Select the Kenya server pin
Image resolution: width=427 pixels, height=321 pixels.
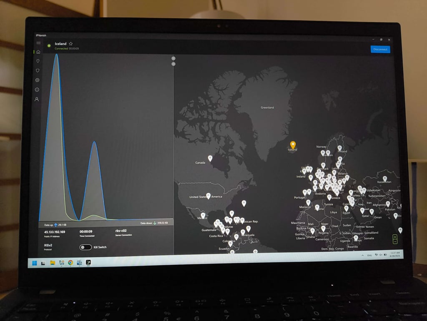(356, 238)
